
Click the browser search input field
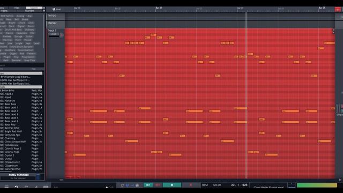21,65
